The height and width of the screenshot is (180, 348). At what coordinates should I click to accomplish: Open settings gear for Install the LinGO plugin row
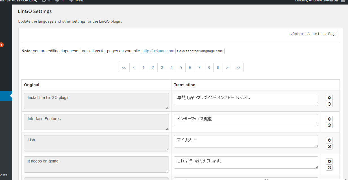click(x=329, y=97)
